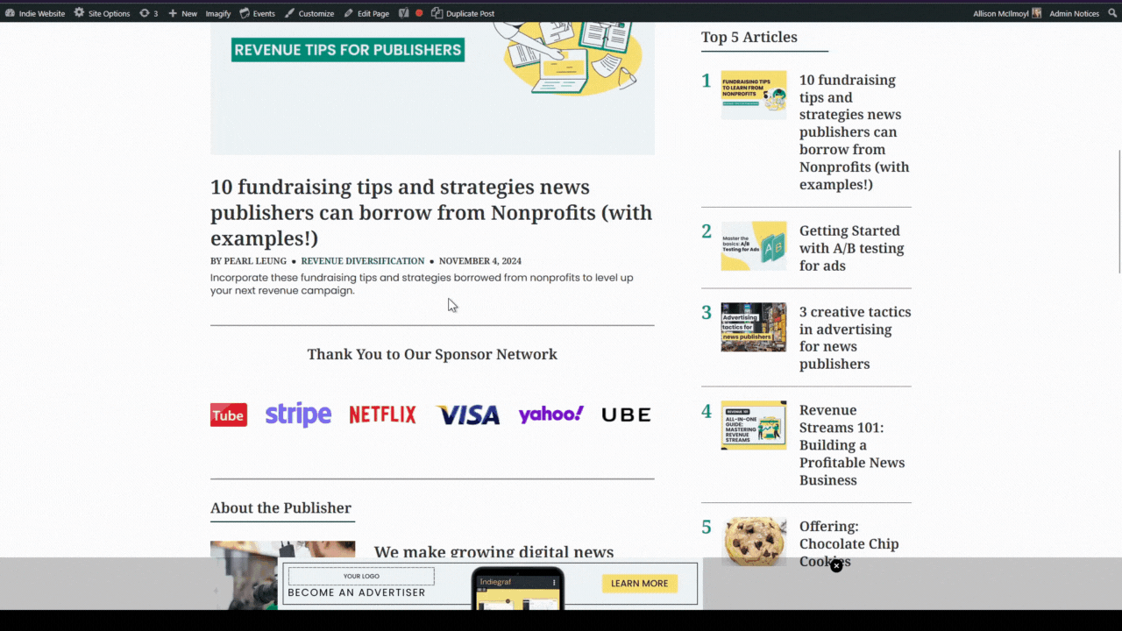Click the New plus item in admin bar
Screen dimensions: 1122x631
[x=182, y=13]
